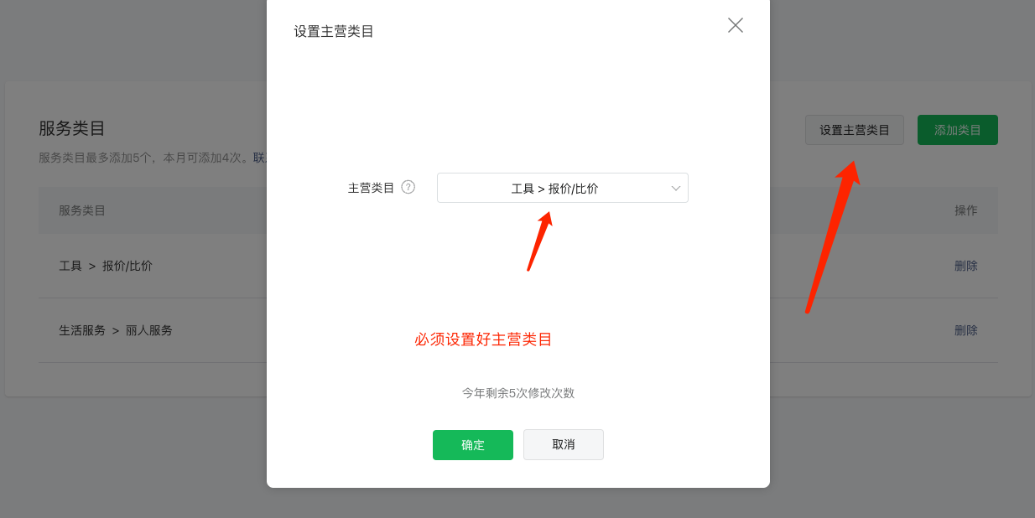Image resolution: width=1035 pixels, height=518 pixels.
Task: Select the 生活服务 > 丽人服务 table row
Action: click(x=518, y=330)
